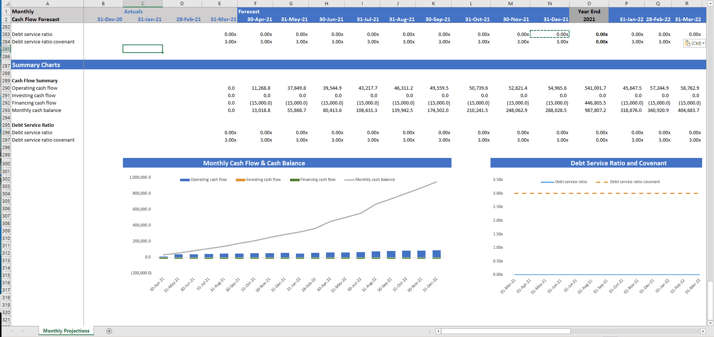This screenshot has width=714, height=337.
Task: Select Monthly cash balance row label
Action: [36, 110]
